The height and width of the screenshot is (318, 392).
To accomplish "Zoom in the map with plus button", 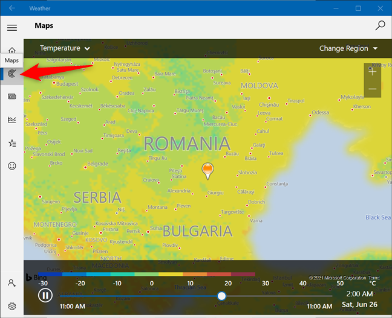I will (372, 72).
